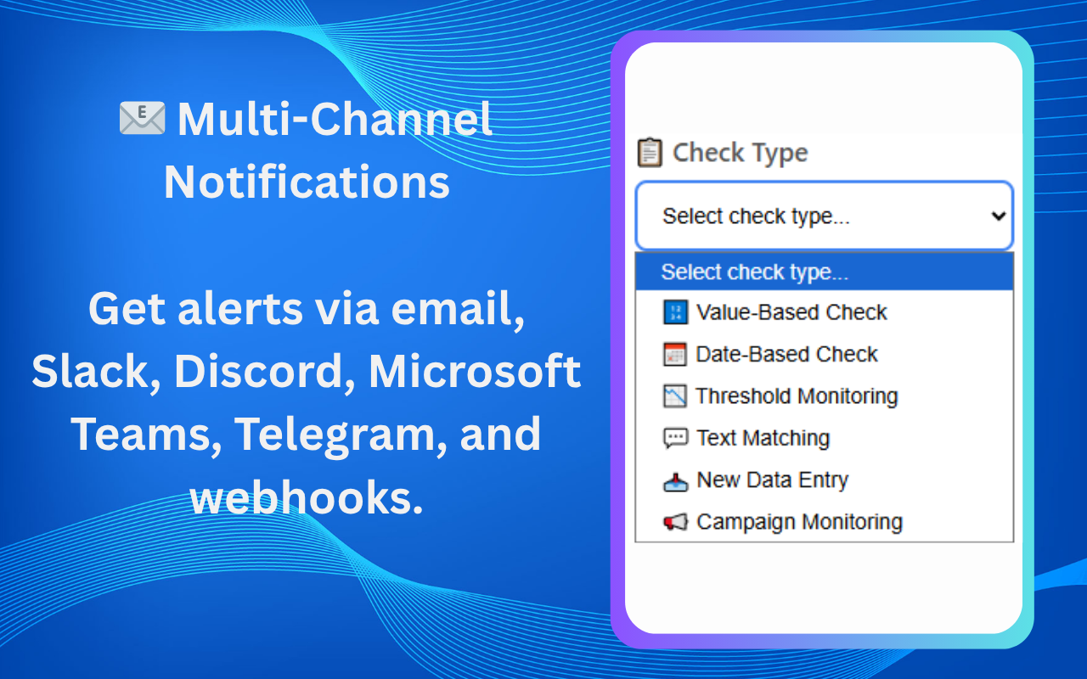Expand the Select check type combo box
This screenshot has height=679, width=1087.
pos(824,216)
